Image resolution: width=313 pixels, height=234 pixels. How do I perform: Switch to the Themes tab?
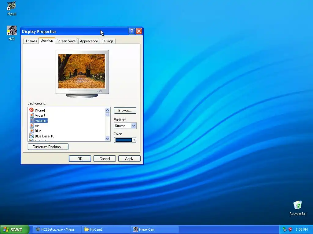pos(31,41)
